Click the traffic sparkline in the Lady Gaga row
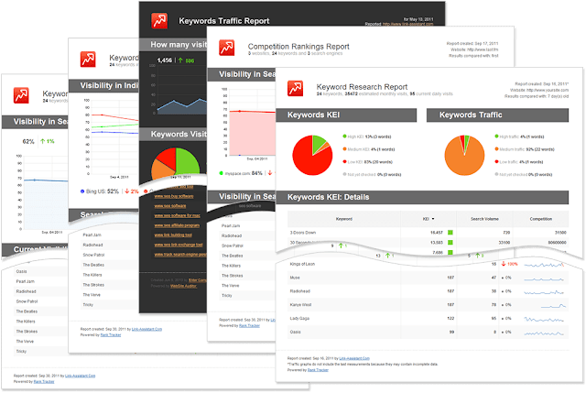Screen dimensions: 586x393 (x=544, y=320)
